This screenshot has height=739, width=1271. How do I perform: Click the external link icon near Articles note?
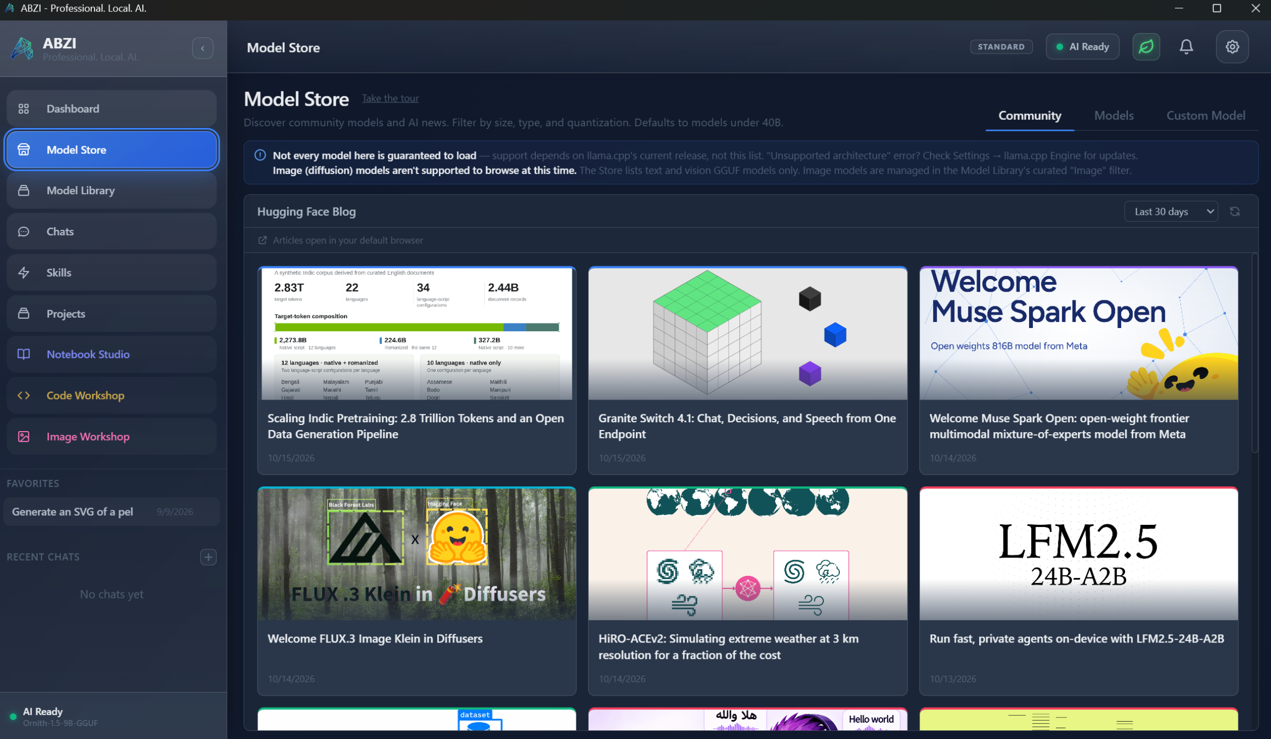coord(263,240)
